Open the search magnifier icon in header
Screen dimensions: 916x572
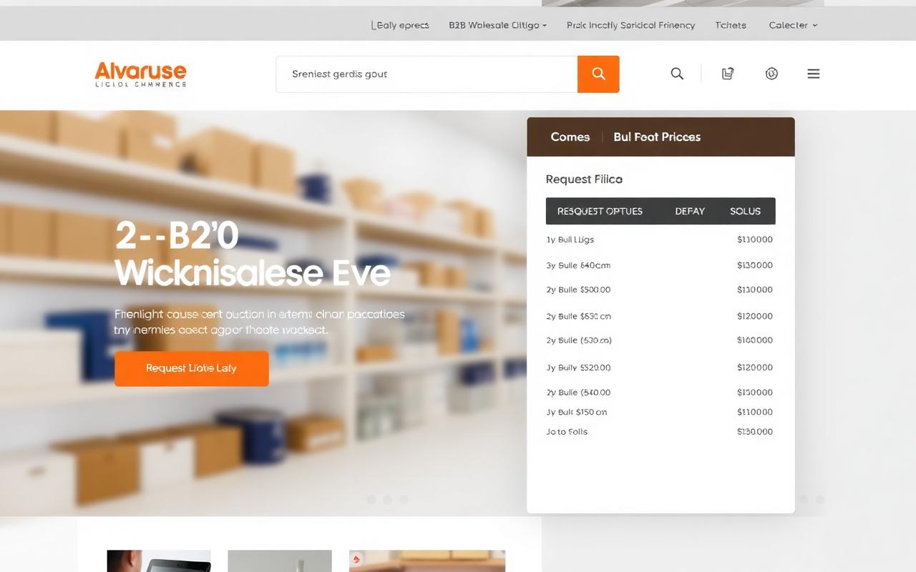tap(676, 73)
